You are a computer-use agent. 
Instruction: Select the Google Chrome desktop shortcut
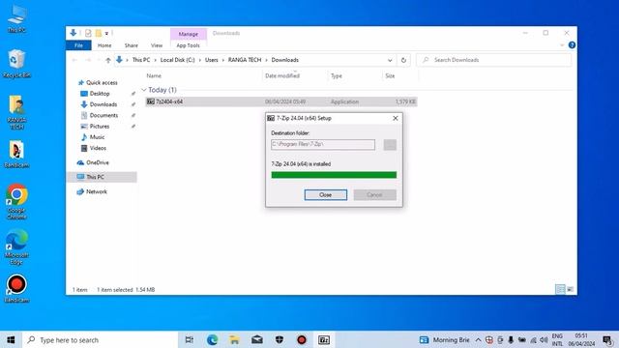coord(16,201)
